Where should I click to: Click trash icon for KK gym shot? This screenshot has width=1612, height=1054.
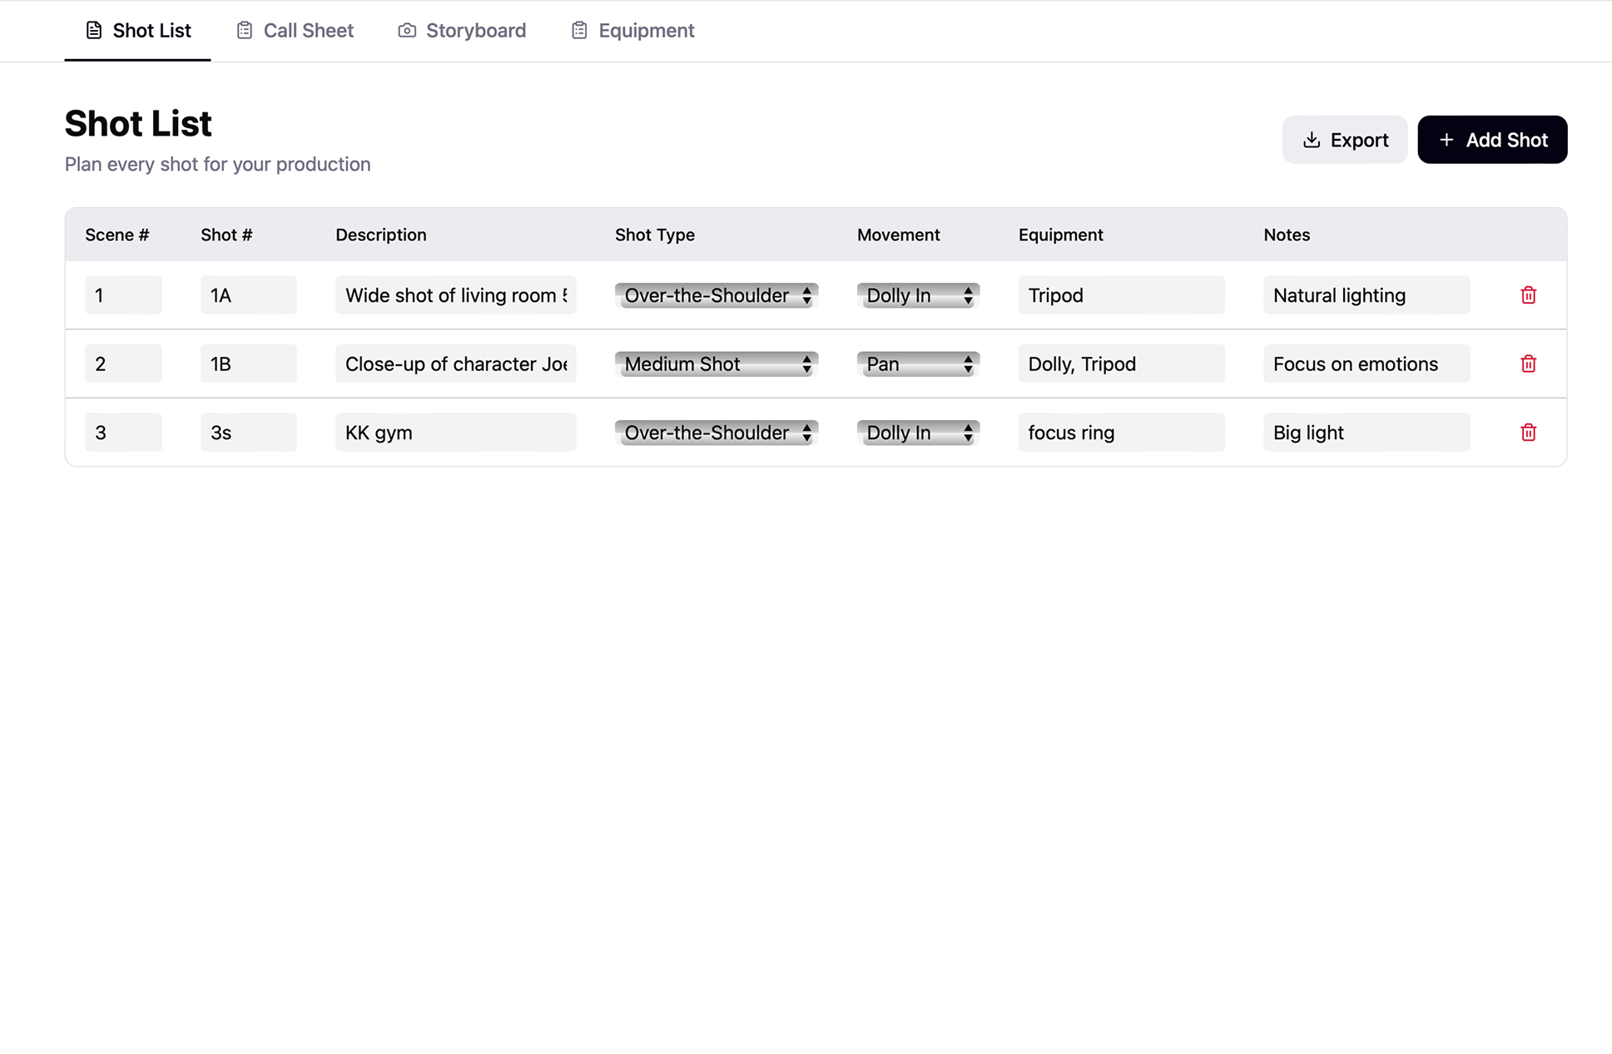(x=1528, y=433)
